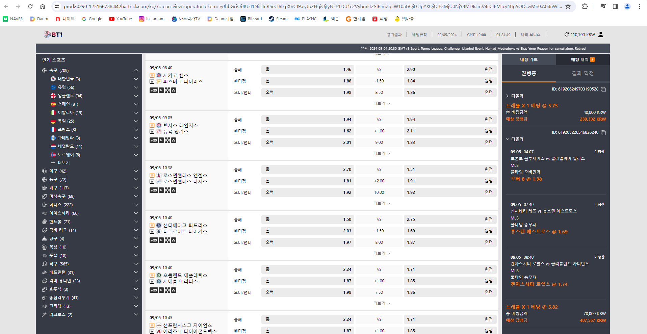Viewport: 647px width, 334px height.
Task: Open field tracker icon for San Diego Padres match
Action: click(x=167, y=240)
